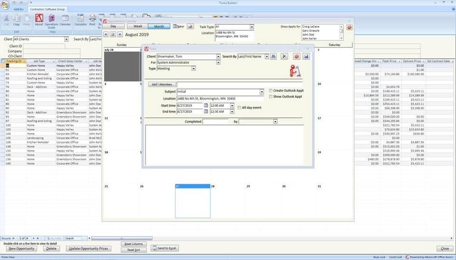Click the binoculars search icon in Task dialog

[x=273, y=57]
